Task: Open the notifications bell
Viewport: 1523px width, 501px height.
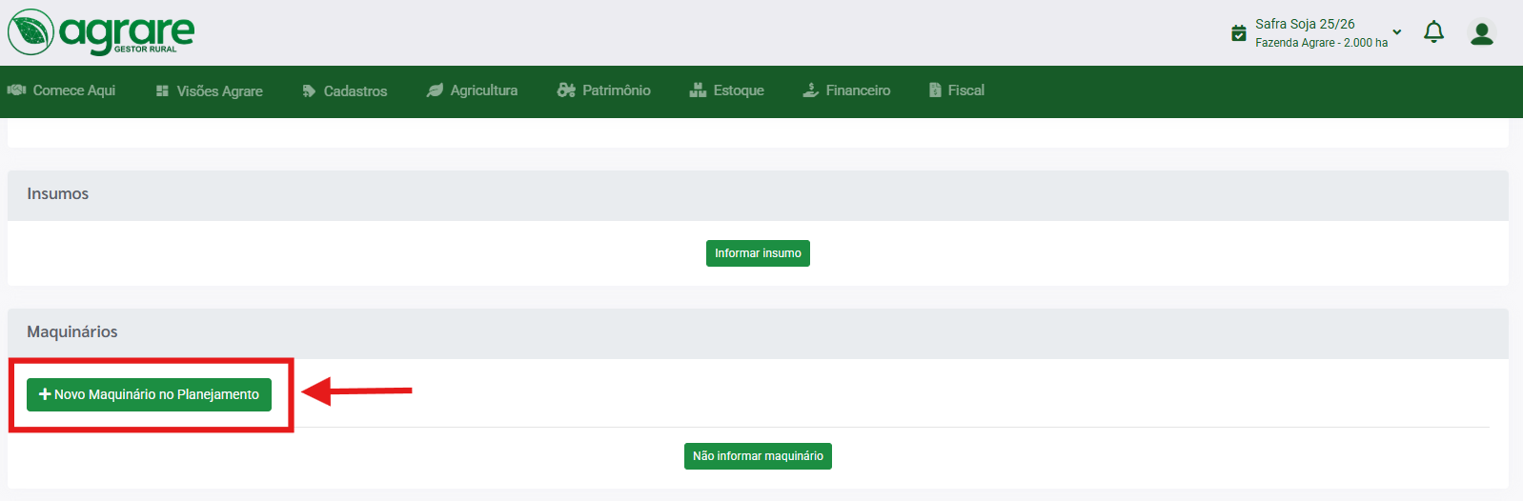Action: tap(1433, 32)
